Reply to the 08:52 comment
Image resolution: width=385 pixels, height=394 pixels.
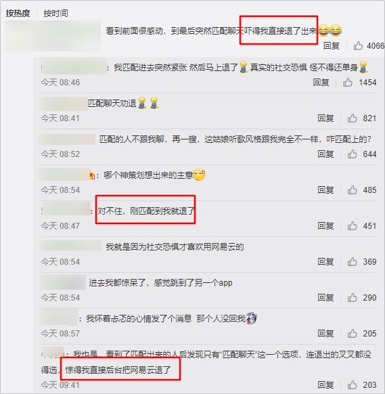(325, 154)
